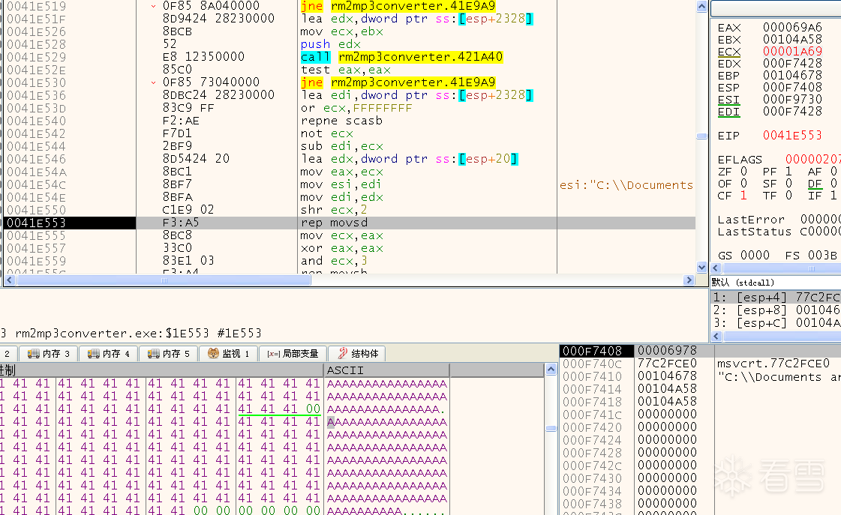The image size is (841, 515).
Task: Select stack address 000F7408
Action: pos(592,351)
